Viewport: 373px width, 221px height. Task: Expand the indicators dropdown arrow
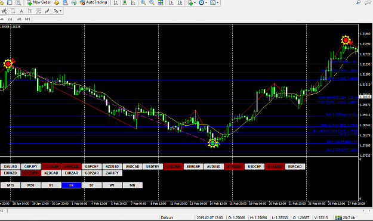tap(195, 2)
